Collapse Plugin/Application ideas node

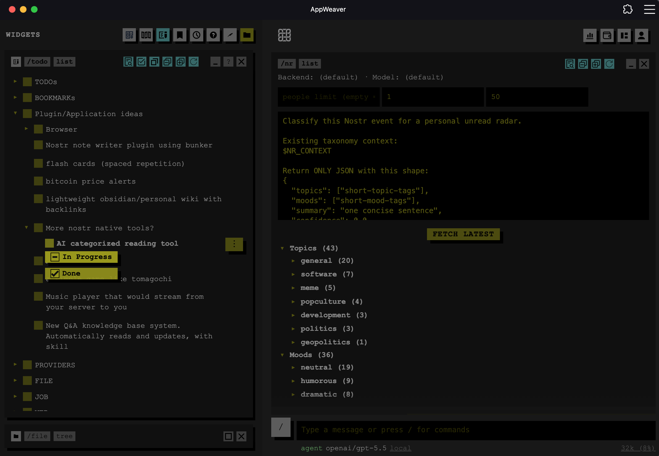[15, 113]
